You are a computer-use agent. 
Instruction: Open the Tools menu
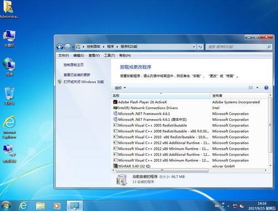click(x=110, y=56)
